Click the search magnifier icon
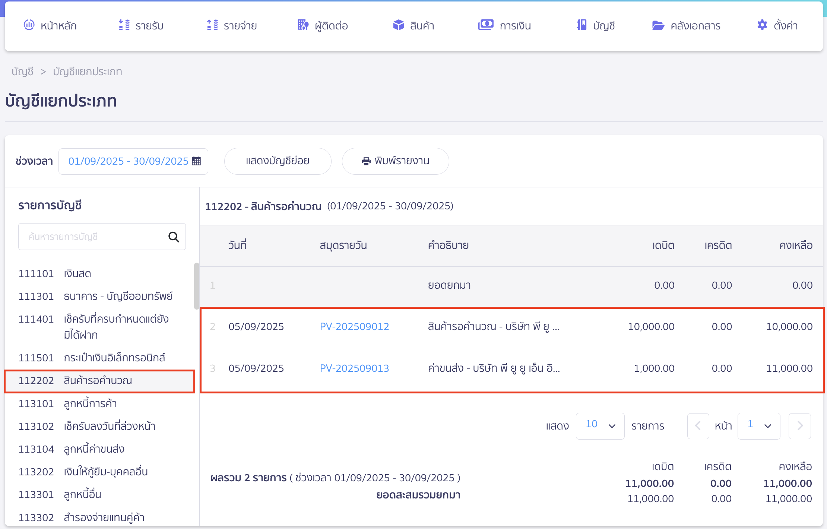 click(x=174, y=237)
